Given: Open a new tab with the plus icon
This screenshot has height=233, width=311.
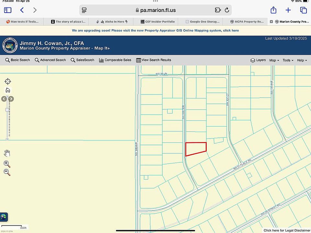Looking at the screenshot, I should point(288,10).
